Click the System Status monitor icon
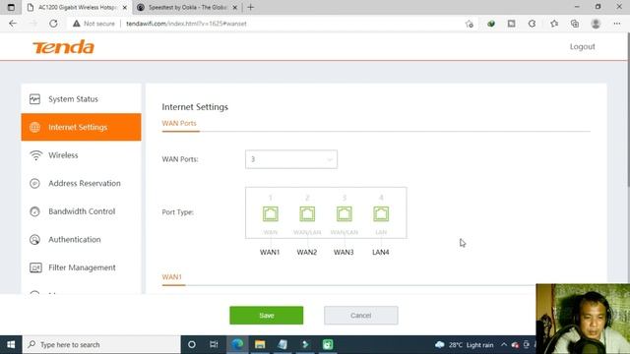Image resolution: width=630 pixels, height=354 pixels. pos(35,98)
